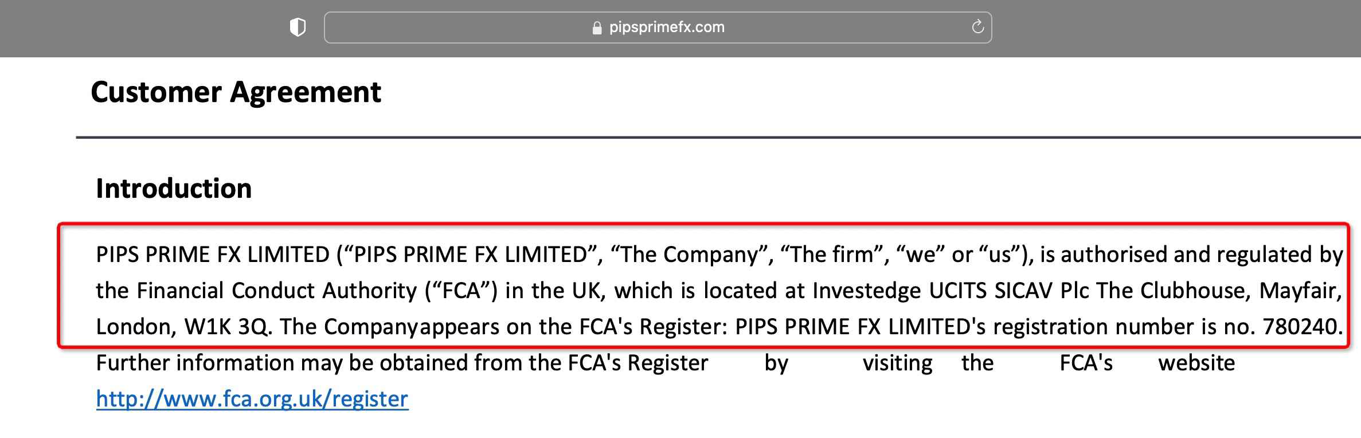Reload the page with the refresh icon
Image resolution: width=1361 pixels, height=438 pixels.
pyautogui.click(x=977, y=27)
